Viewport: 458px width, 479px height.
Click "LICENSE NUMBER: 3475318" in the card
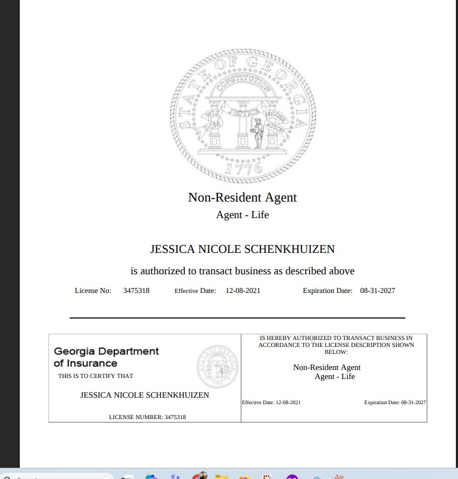(147, 417)
